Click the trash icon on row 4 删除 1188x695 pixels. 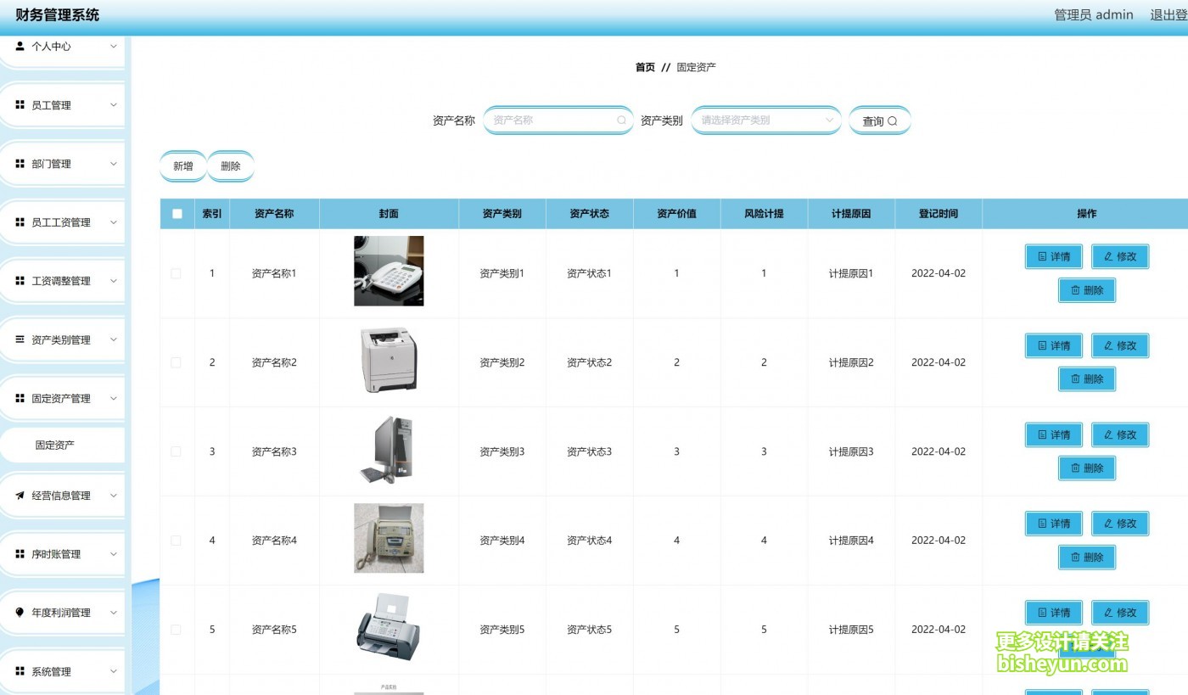(x=1075, y=558)
